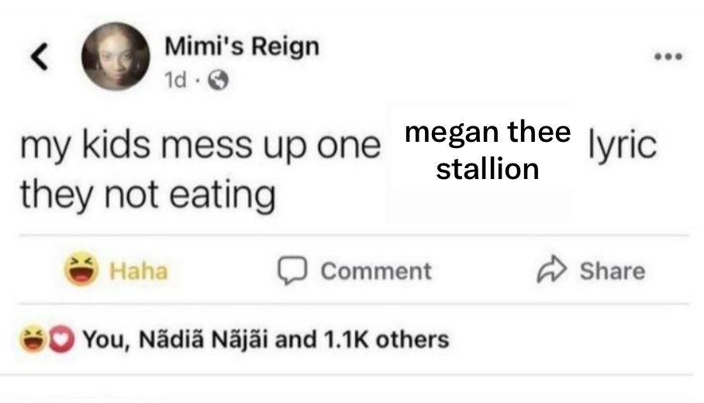704x403 pixels.
Task: Click the word 'lyric' in the post
Action: [x=623, y=146]
